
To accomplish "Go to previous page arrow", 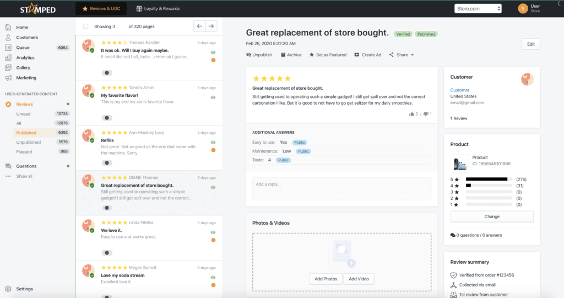I will click(199, 26).
